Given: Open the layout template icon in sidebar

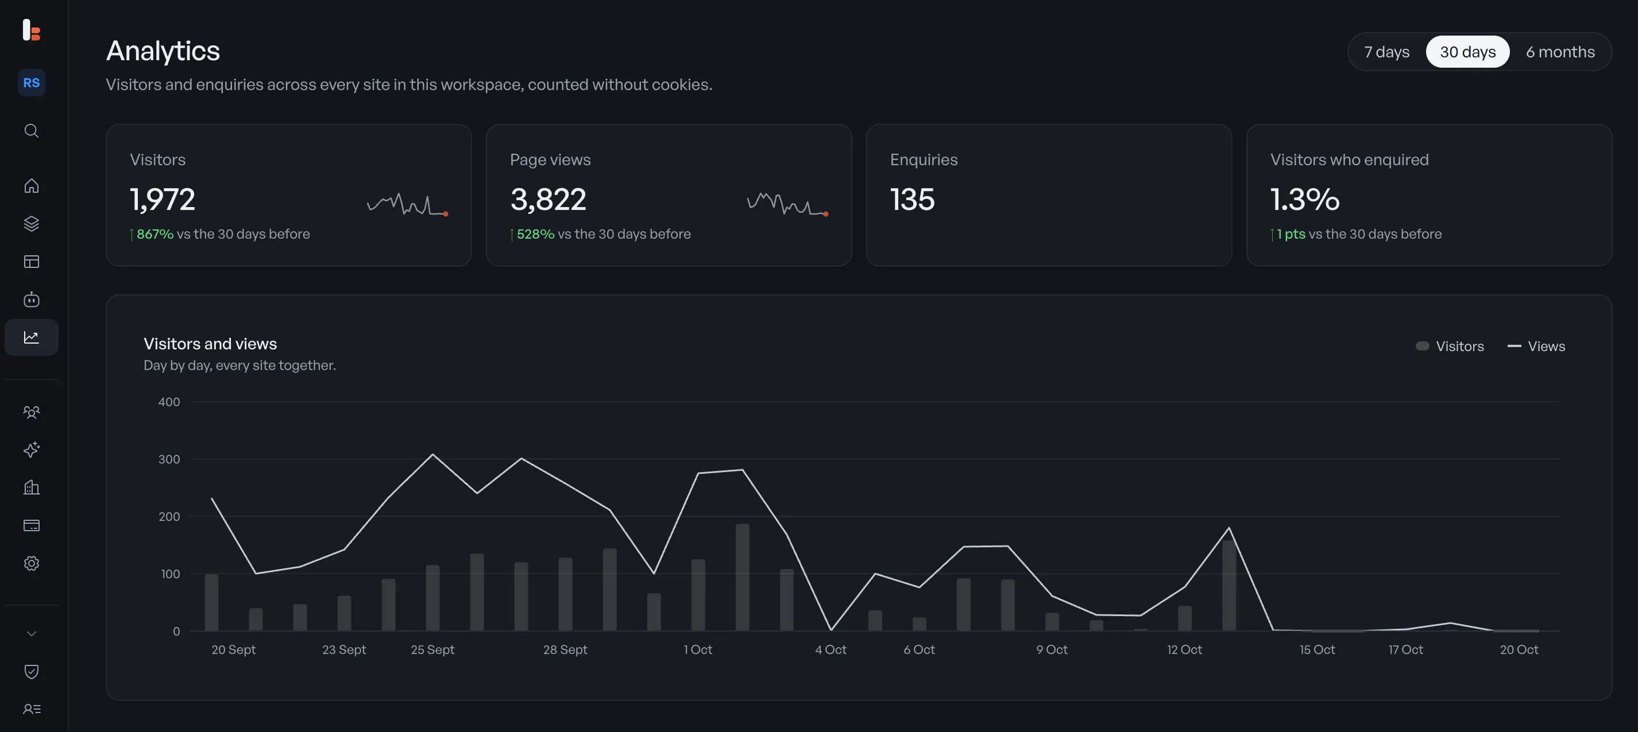Looking at the screenshot, I should tap(31, 262).
